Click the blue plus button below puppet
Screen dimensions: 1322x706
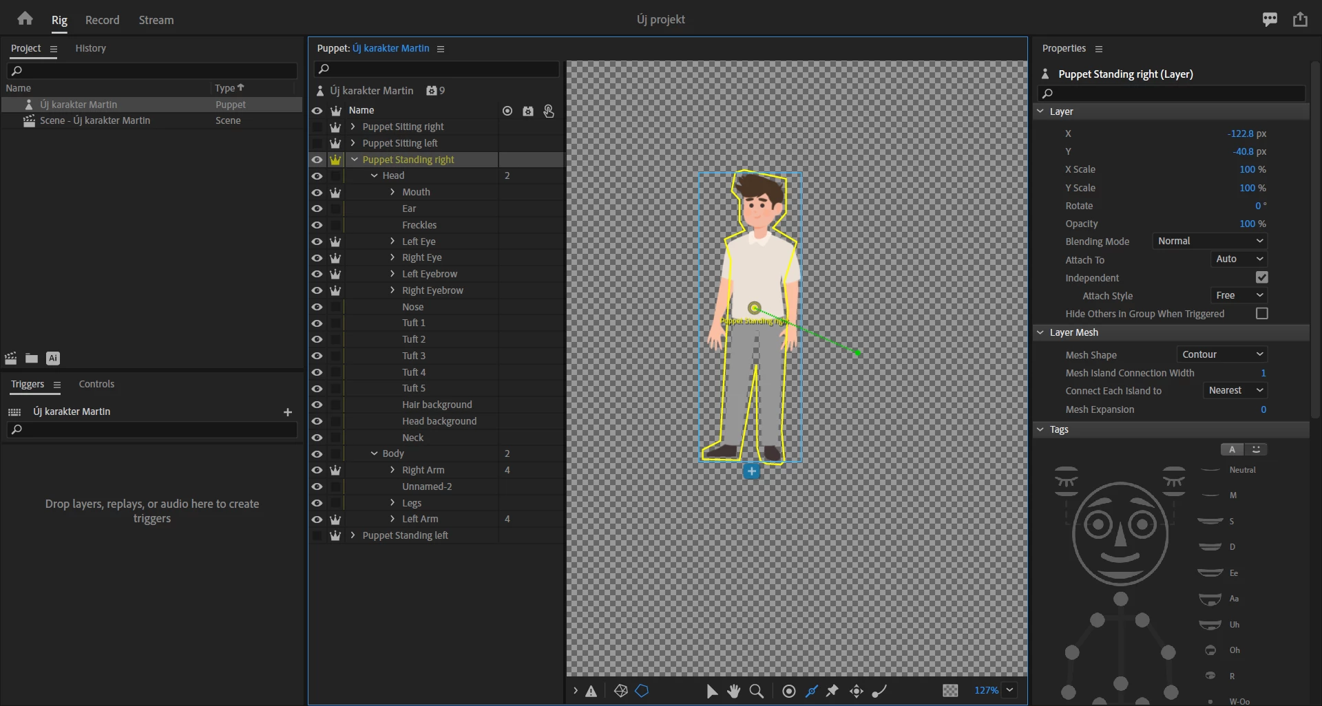pyautogui.click(x=751, y=471)
